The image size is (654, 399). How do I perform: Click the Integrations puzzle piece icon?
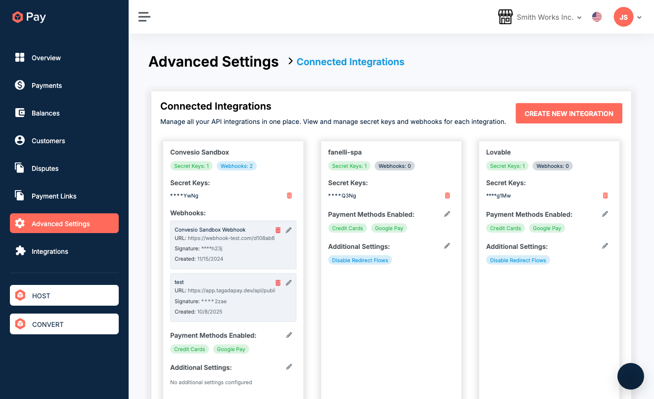tap(20, 251)
